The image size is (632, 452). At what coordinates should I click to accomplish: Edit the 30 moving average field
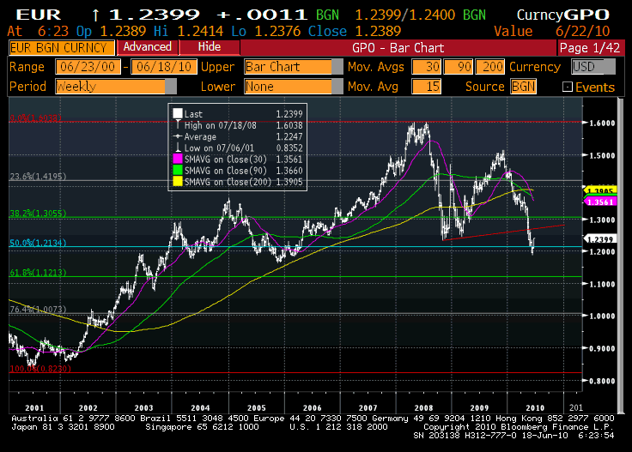tap(427, 67)
